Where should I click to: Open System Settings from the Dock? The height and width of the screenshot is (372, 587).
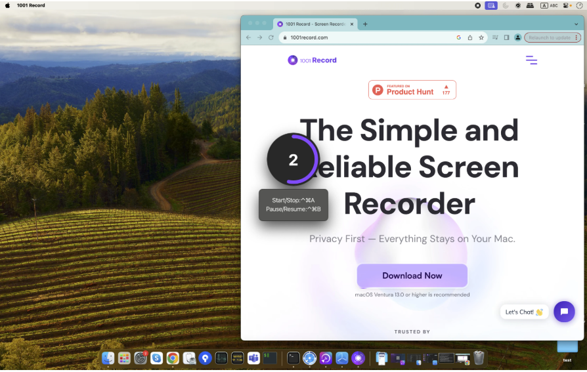[141, 358]
